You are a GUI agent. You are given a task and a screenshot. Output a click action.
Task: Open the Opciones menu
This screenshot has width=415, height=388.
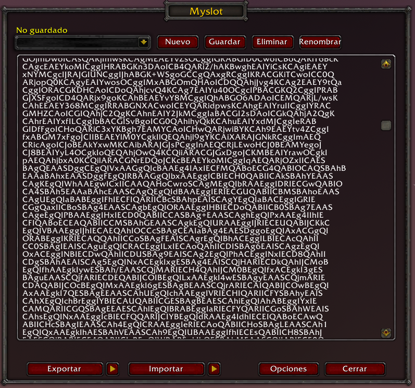pos(288,369)
